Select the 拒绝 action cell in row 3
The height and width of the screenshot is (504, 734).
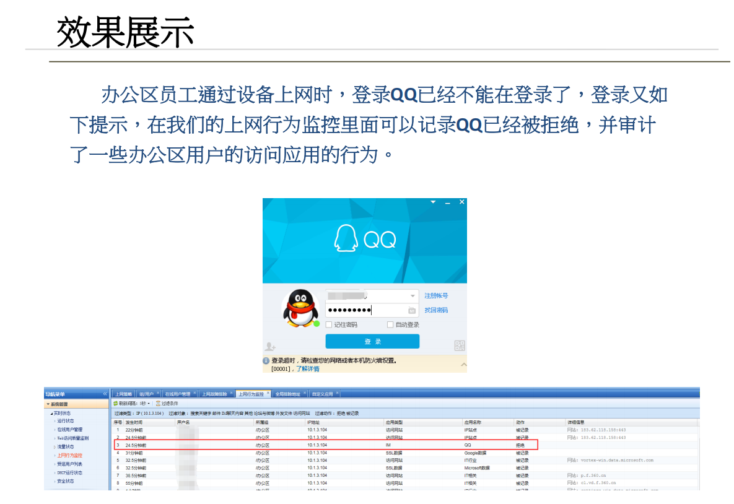(x=520, y=445)
